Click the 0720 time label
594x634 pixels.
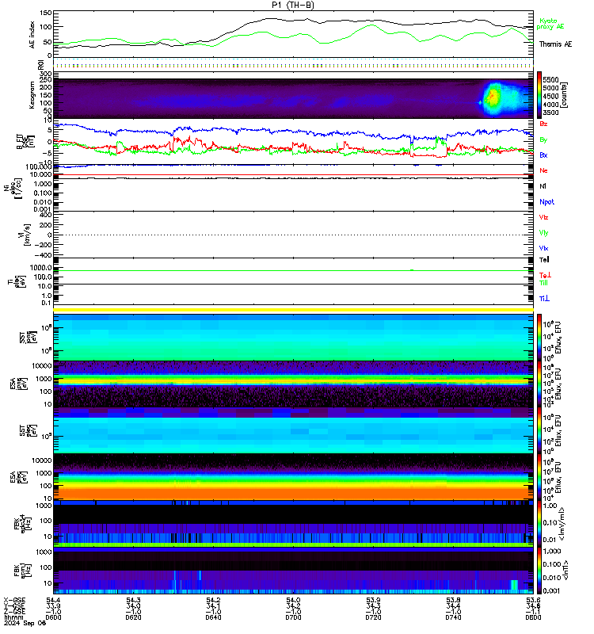(373, 617)
